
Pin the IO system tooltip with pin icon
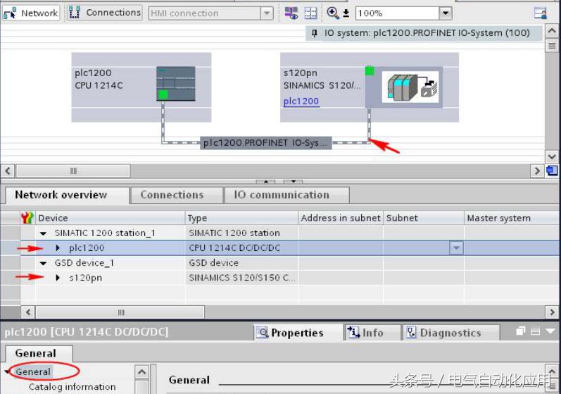click(314, 33)
